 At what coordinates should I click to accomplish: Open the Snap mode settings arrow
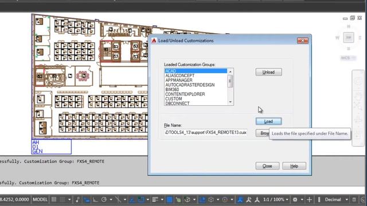pyautogui.click(x=69, y=200)
